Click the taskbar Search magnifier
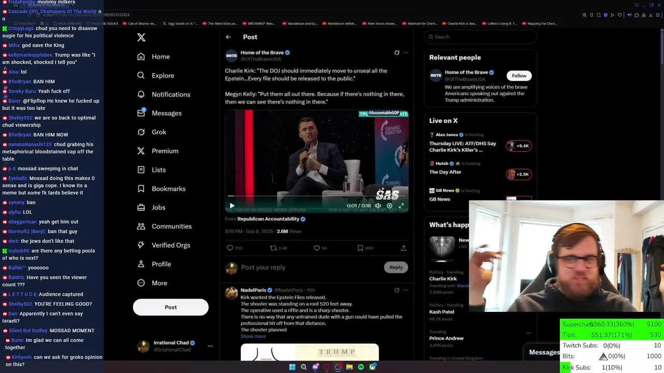This screenshot has width=664, height=373. (x=304, y=367)
